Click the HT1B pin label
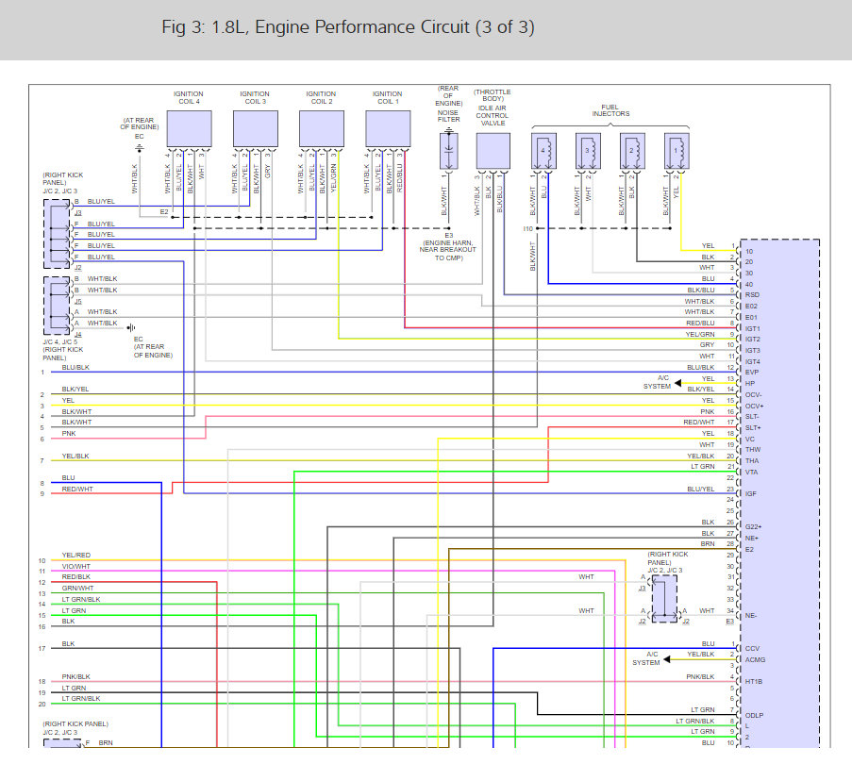852x764 pixels. pos(754,681)
